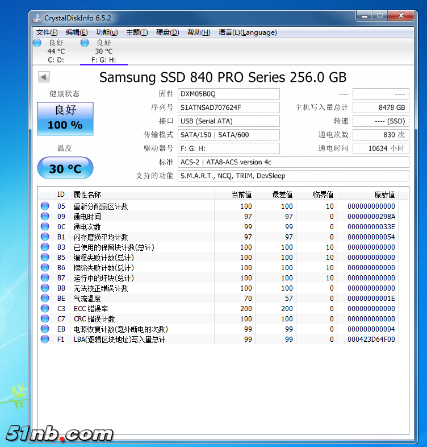Click the previous disk arrow icon

tap(44, 77)
